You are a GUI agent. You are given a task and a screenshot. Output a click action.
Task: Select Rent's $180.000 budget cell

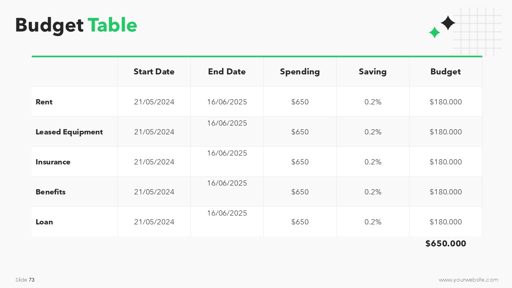(446, 102)
